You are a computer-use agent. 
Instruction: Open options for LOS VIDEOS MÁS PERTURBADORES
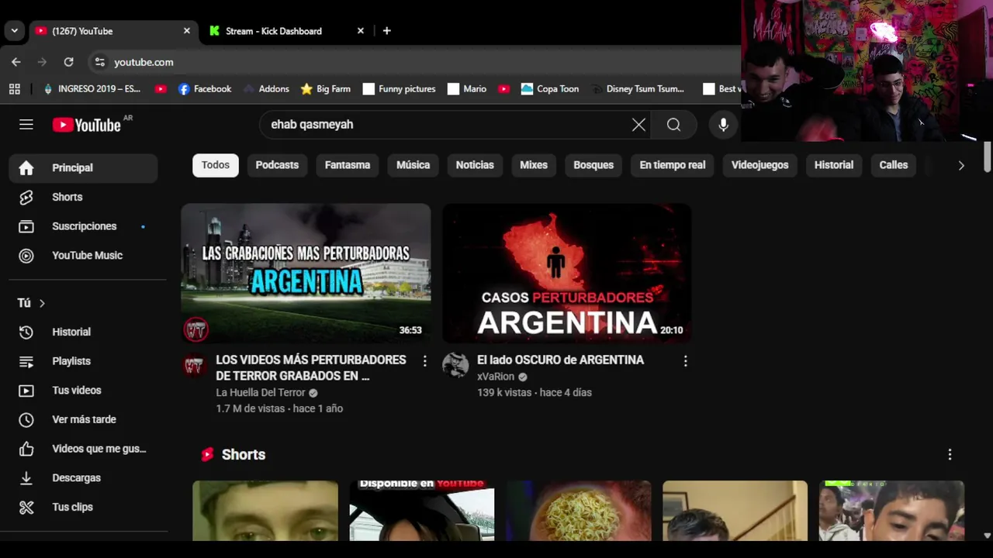(424, 361)
